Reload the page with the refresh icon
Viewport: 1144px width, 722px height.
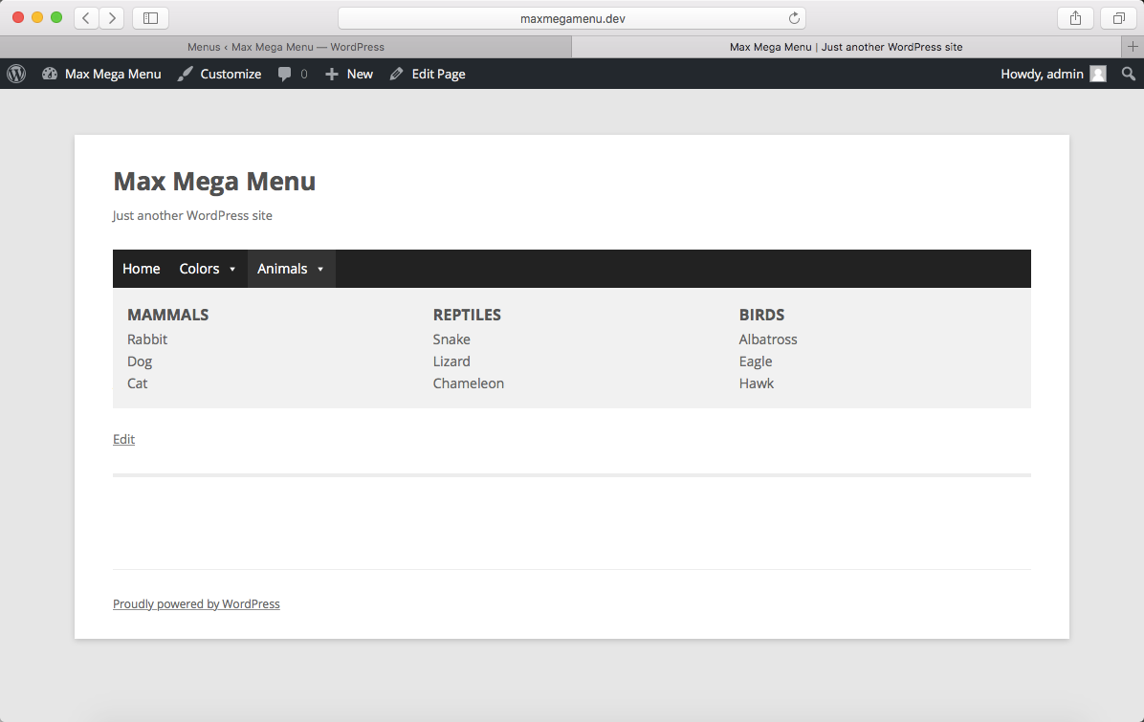point(794,18)
